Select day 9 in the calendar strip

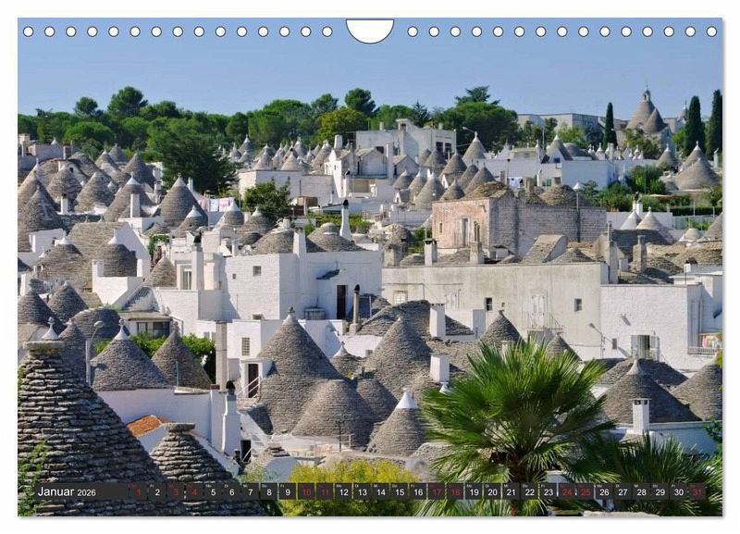288,491
